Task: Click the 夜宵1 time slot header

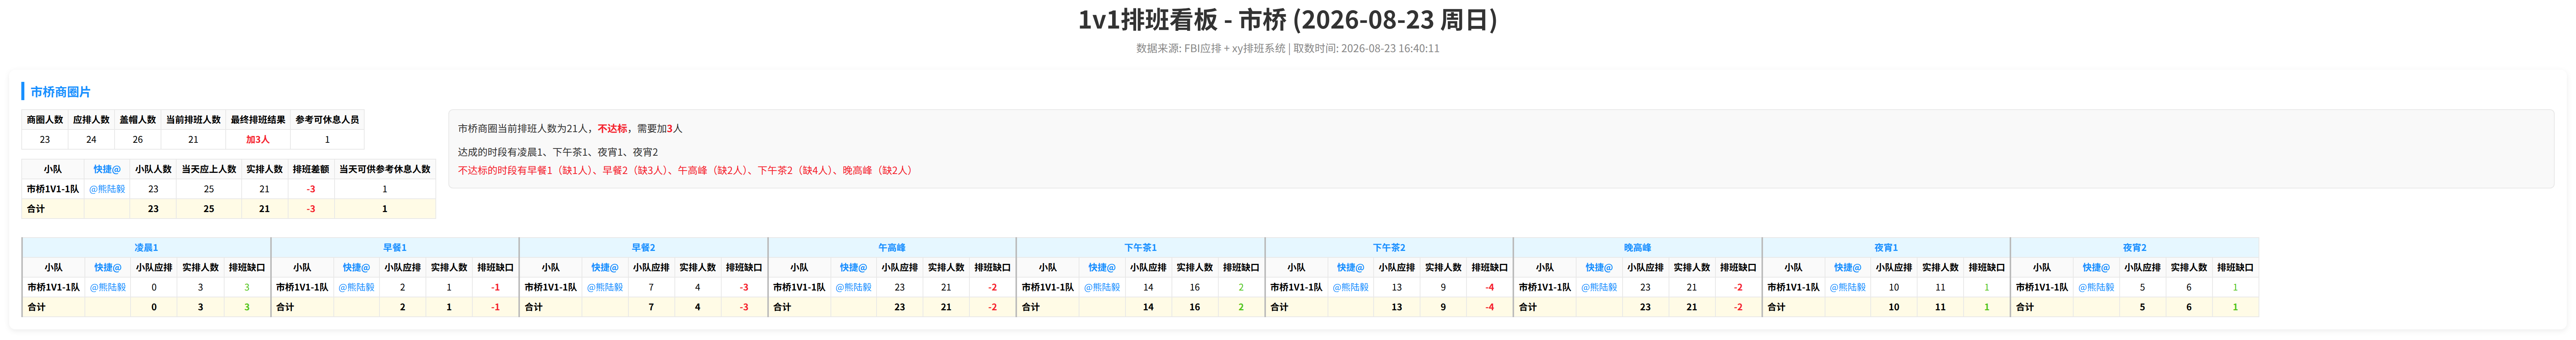Action: [x=1886, y=248]
